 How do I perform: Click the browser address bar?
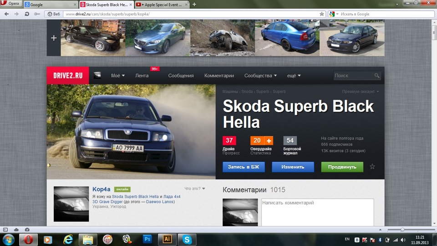[x=191, y=14]
